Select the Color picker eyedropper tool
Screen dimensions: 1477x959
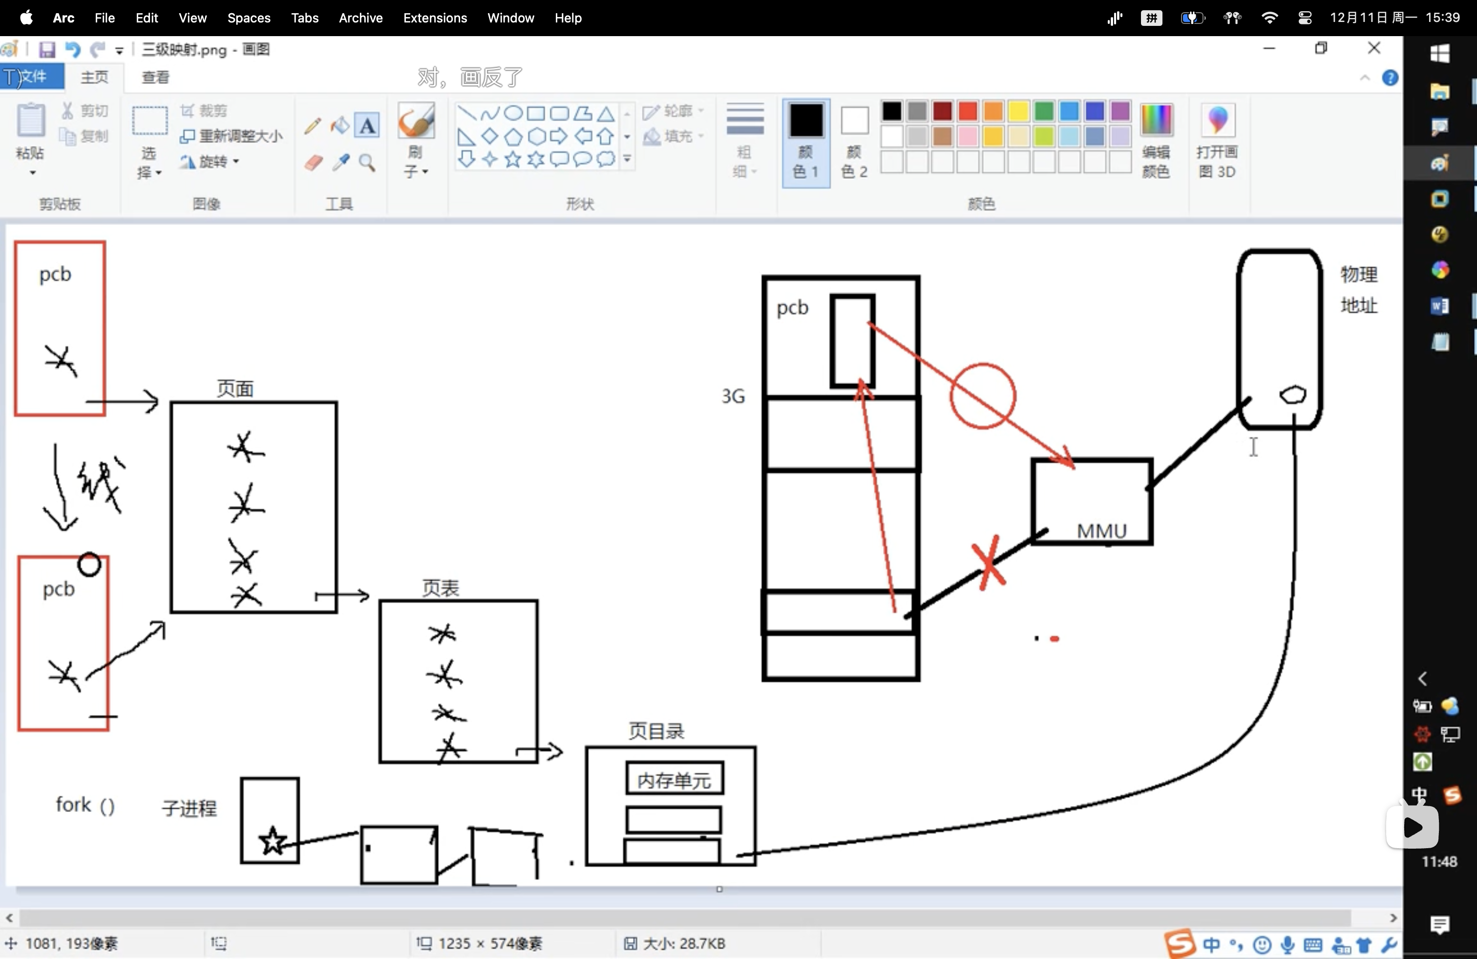341,163
